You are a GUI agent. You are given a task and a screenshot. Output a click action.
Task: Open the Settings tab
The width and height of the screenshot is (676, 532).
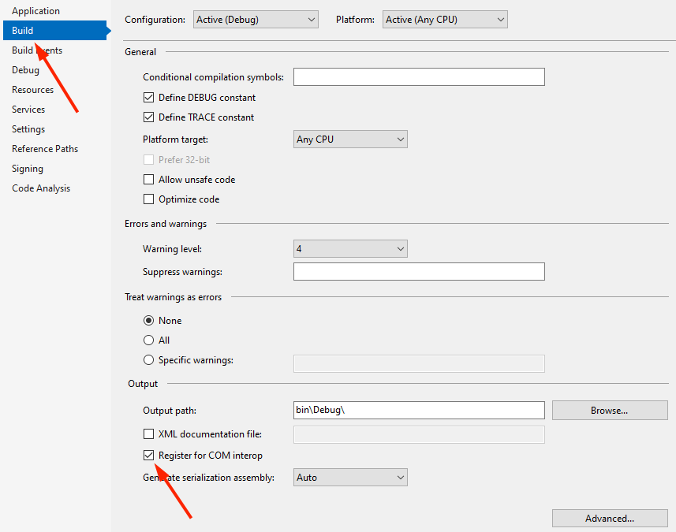pos(28,129)
